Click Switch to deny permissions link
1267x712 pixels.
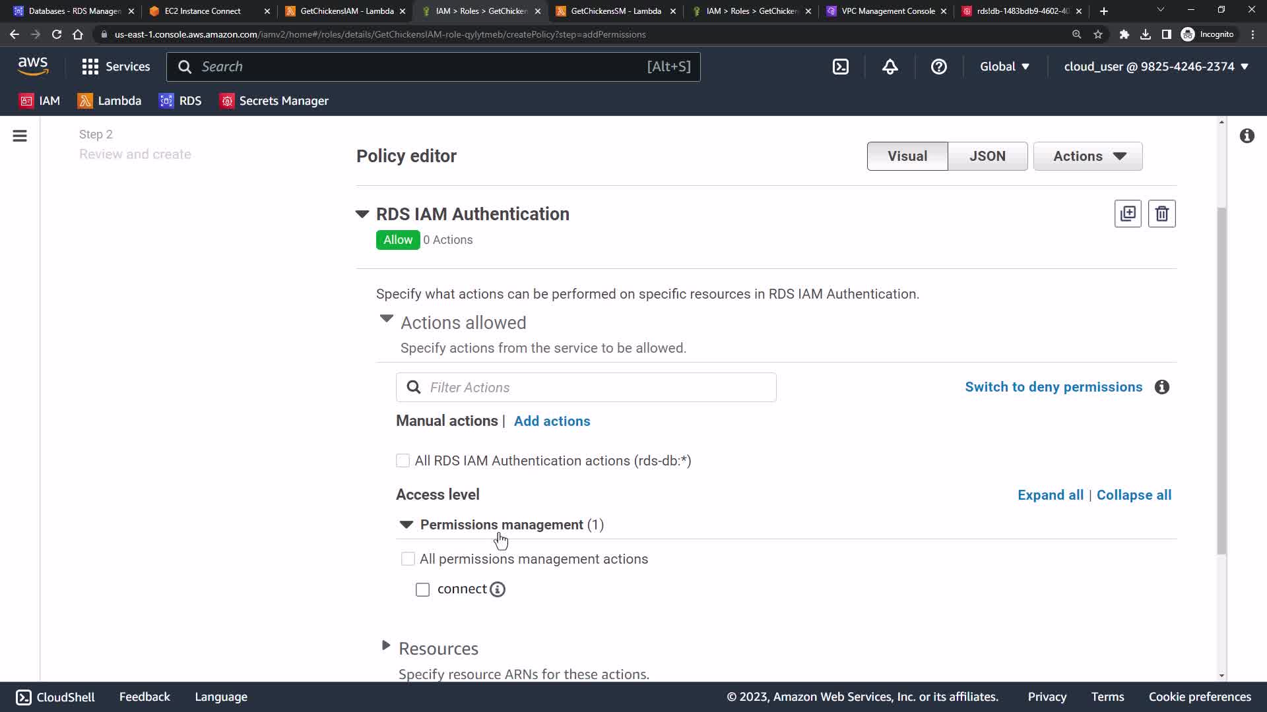[1053, 387]
